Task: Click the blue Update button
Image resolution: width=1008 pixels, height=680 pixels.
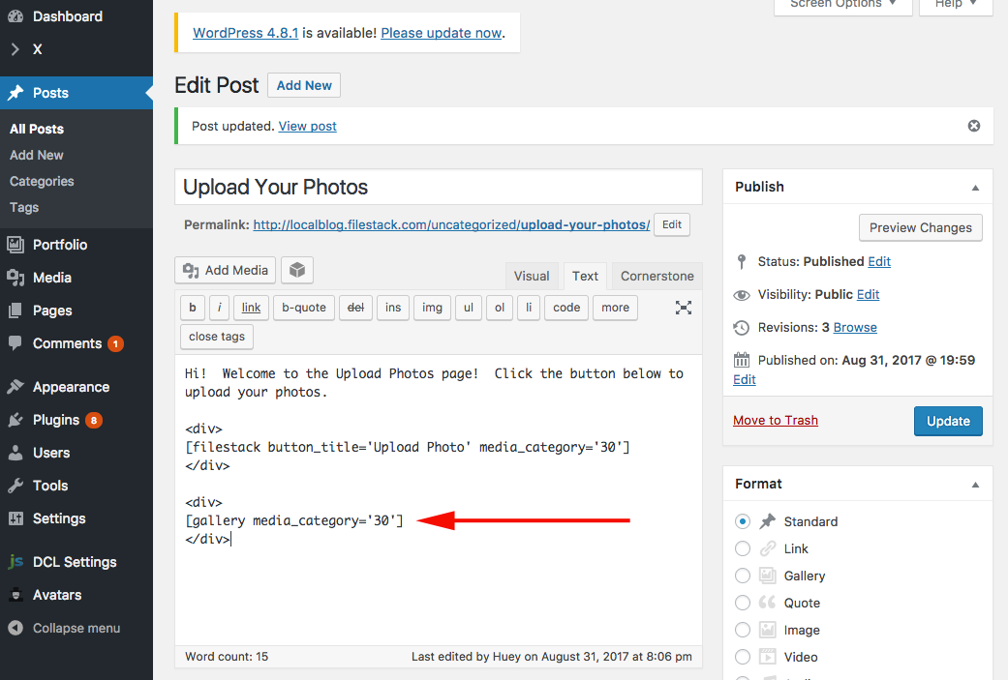Action: click(x=948, y=421)
